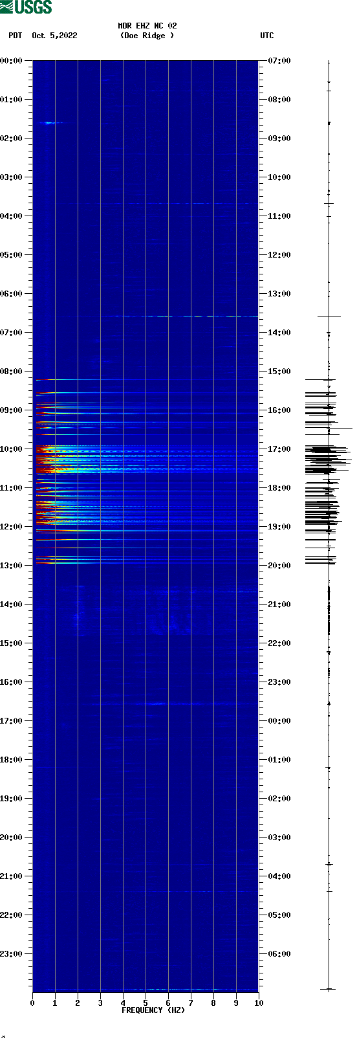Click the PDT time label '13:00'
Screen dimensions: 357x1044
(x=11, y=566)
